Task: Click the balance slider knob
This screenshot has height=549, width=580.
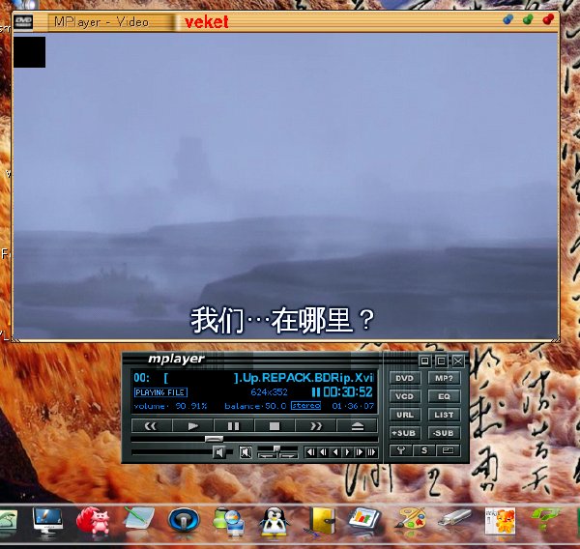Action: 276,448
